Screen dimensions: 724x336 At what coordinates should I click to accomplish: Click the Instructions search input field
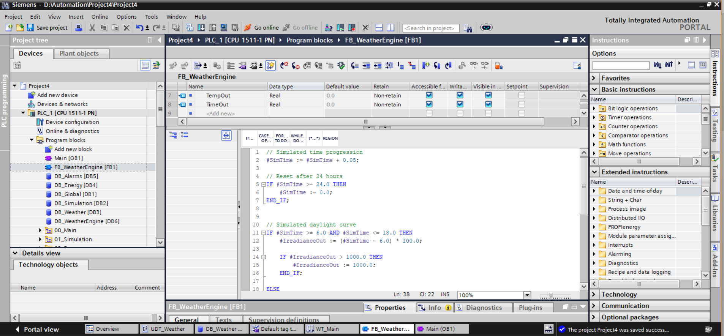click(621, 65)
